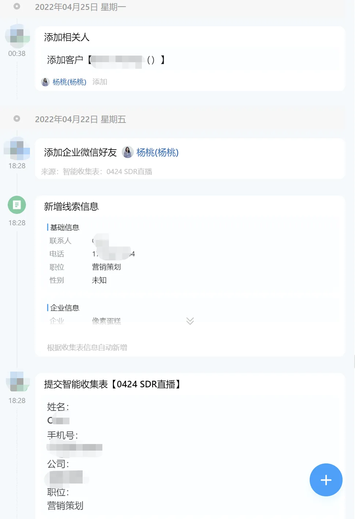
Task: Select the 营销策划 position value
Action: [x=106, y=267]
